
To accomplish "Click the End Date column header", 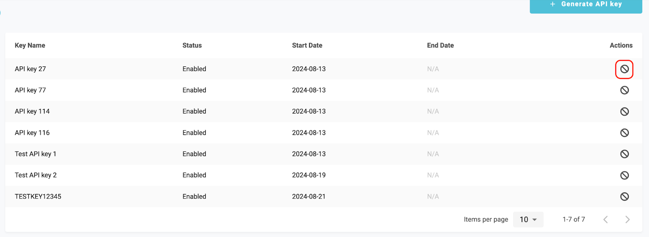I will click(x=440, y=45).
